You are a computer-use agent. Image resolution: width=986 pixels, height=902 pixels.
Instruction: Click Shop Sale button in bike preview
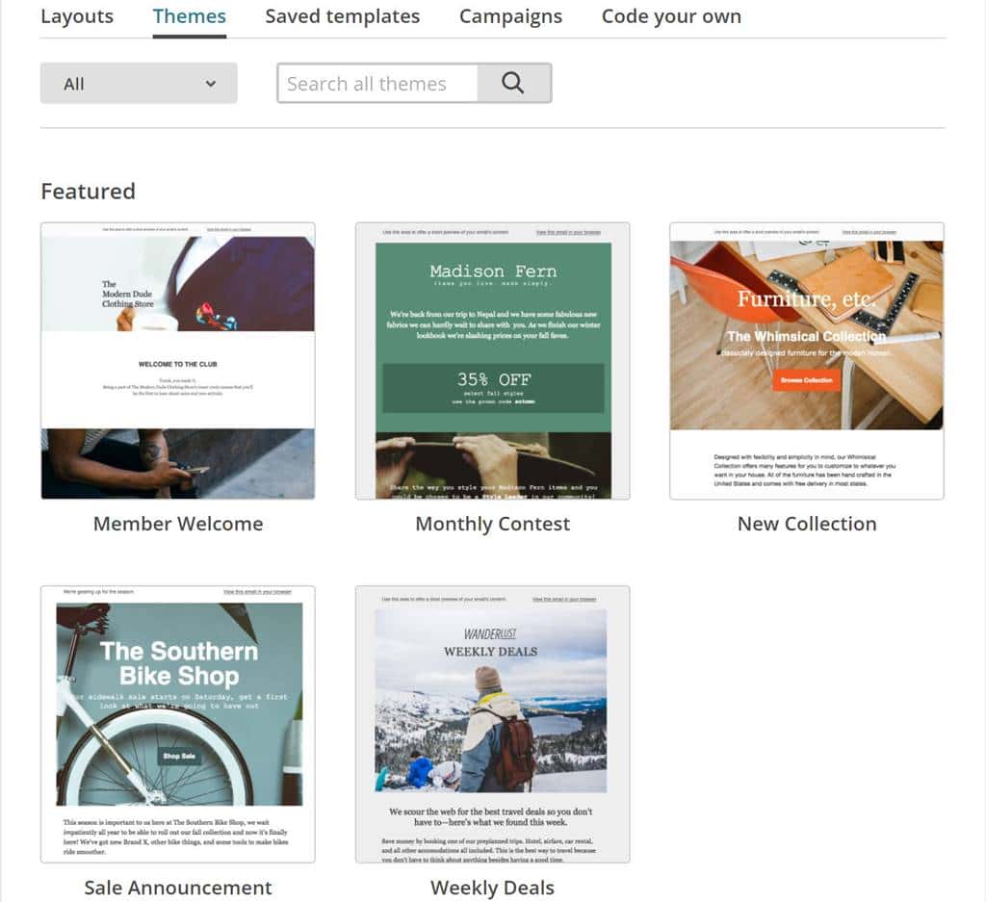point(179,757)
